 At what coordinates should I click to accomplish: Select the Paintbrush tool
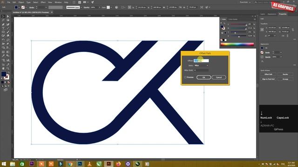pyautogui.click(x=8, y=32)
